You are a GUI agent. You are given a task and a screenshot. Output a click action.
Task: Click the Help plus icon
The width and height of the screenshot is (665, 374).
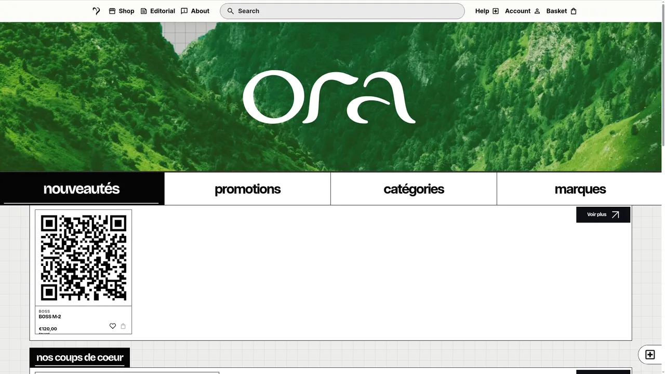pyautogui.click(x=496, y=11)
